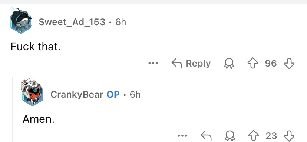Upvote the comment with 96 points
The width and height of the screenshot is (307, 142).
point(253,64)
